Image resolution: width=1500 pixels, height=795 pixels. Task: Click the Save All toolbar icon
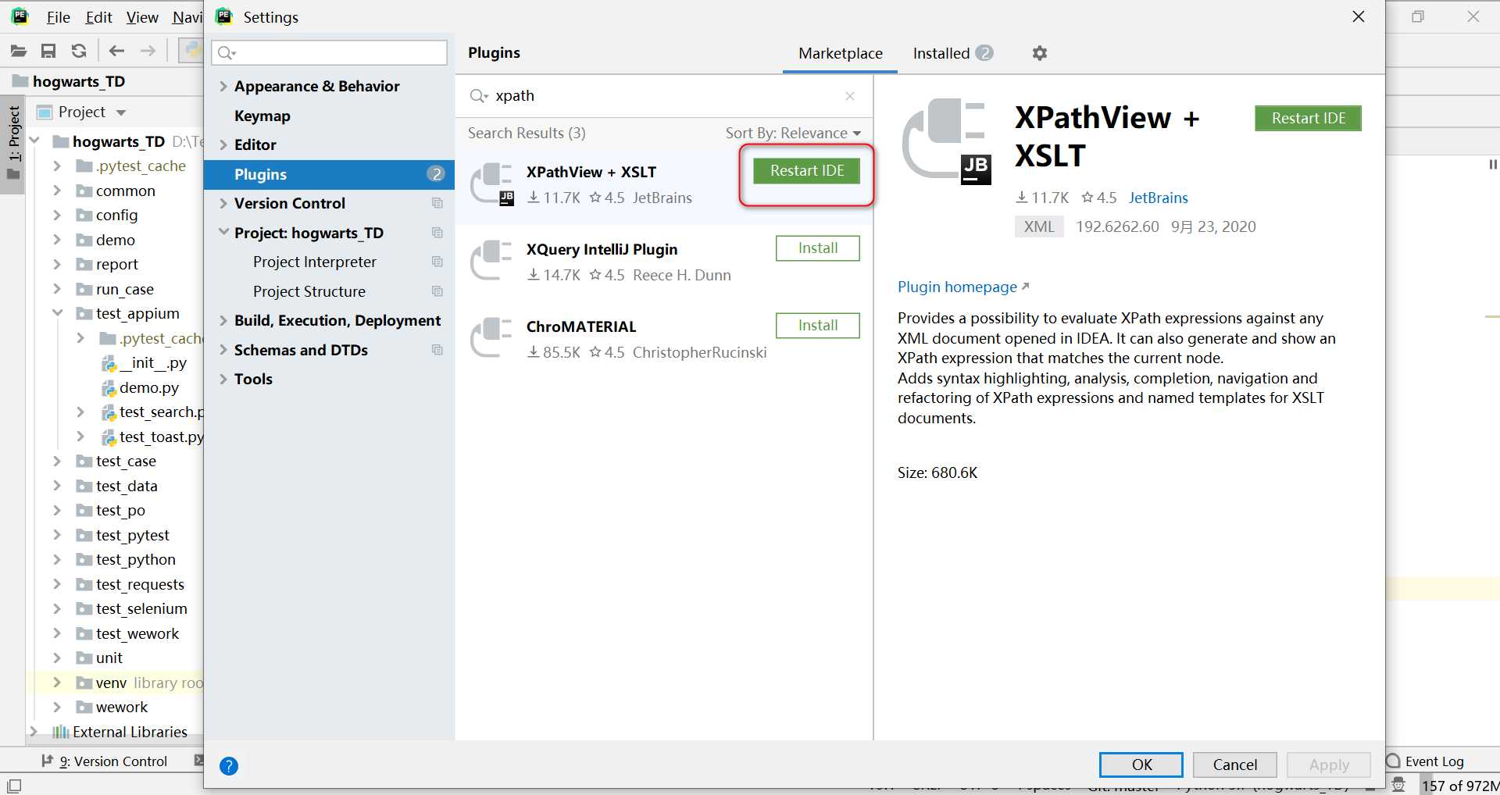click(x=48, y=52)
